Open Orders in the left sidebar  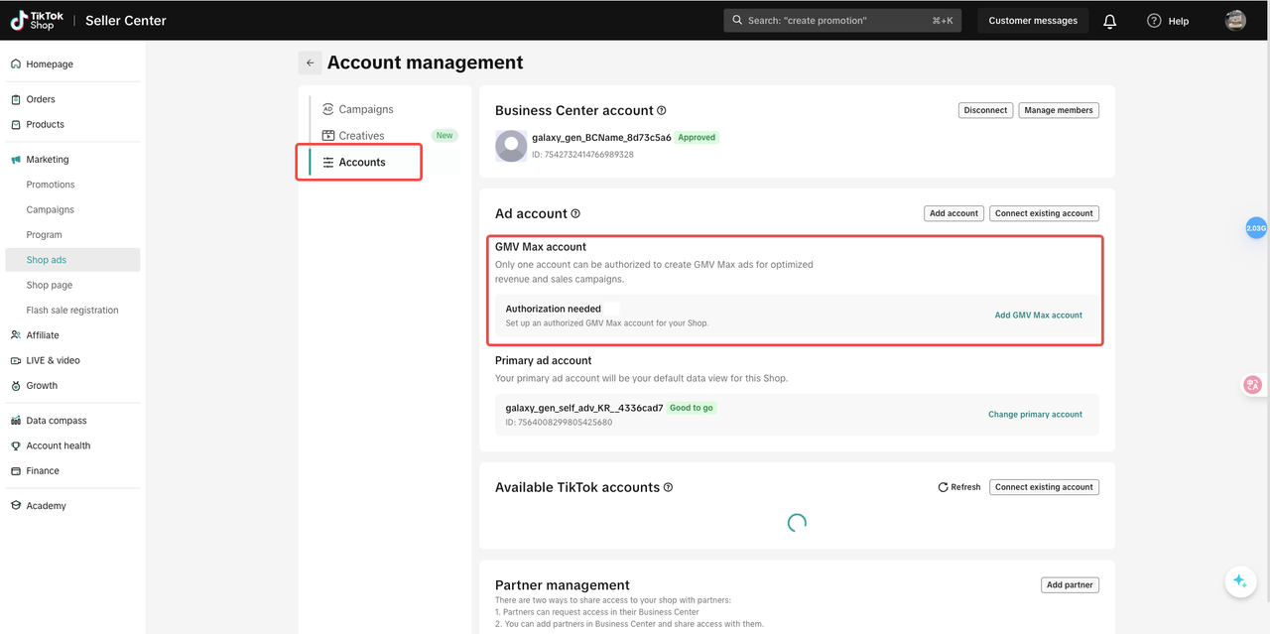(x=41, y=99)
